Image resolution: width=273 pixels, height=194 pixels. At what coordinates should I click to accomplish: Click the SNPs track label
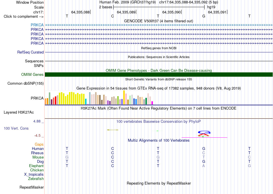(x=39, y=66)
